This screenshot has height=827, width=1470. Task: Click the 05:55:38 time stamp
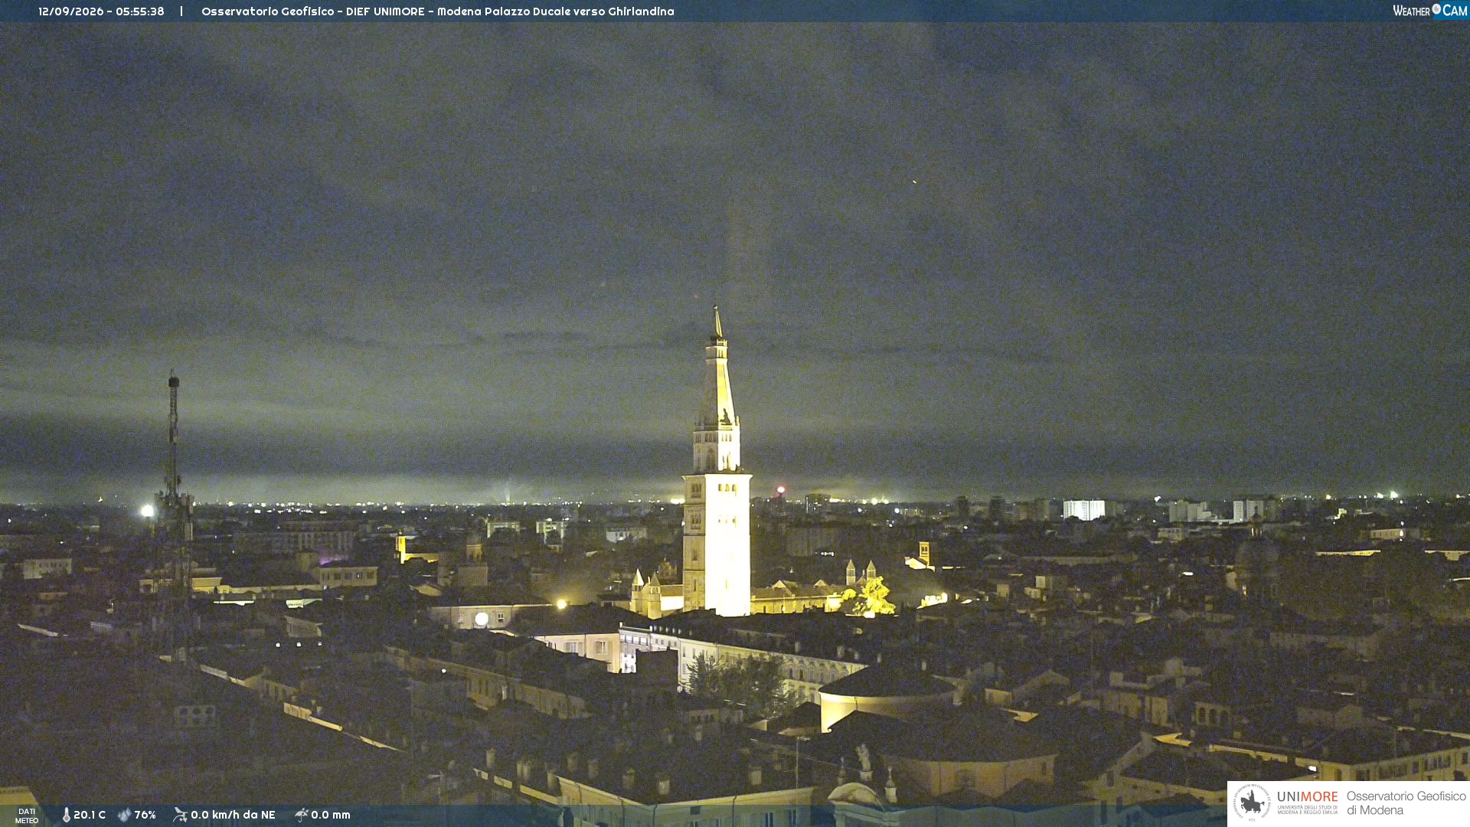(140, 11)
